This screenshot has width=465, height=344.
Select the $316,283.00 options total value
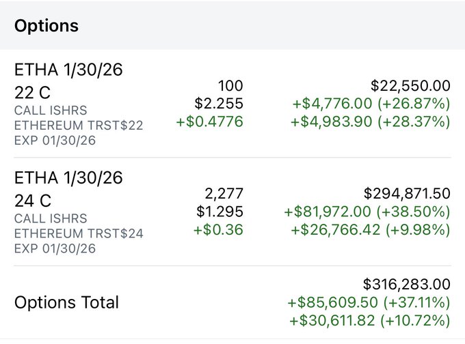pos(406,285)
